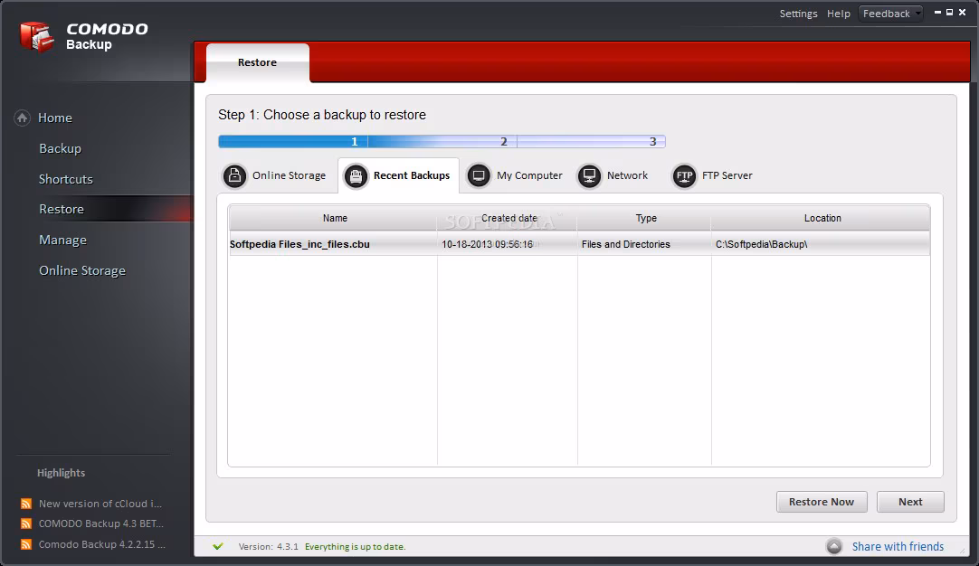Open Manage in sidebar
The image size is (979, 566).
coord(62,240)
